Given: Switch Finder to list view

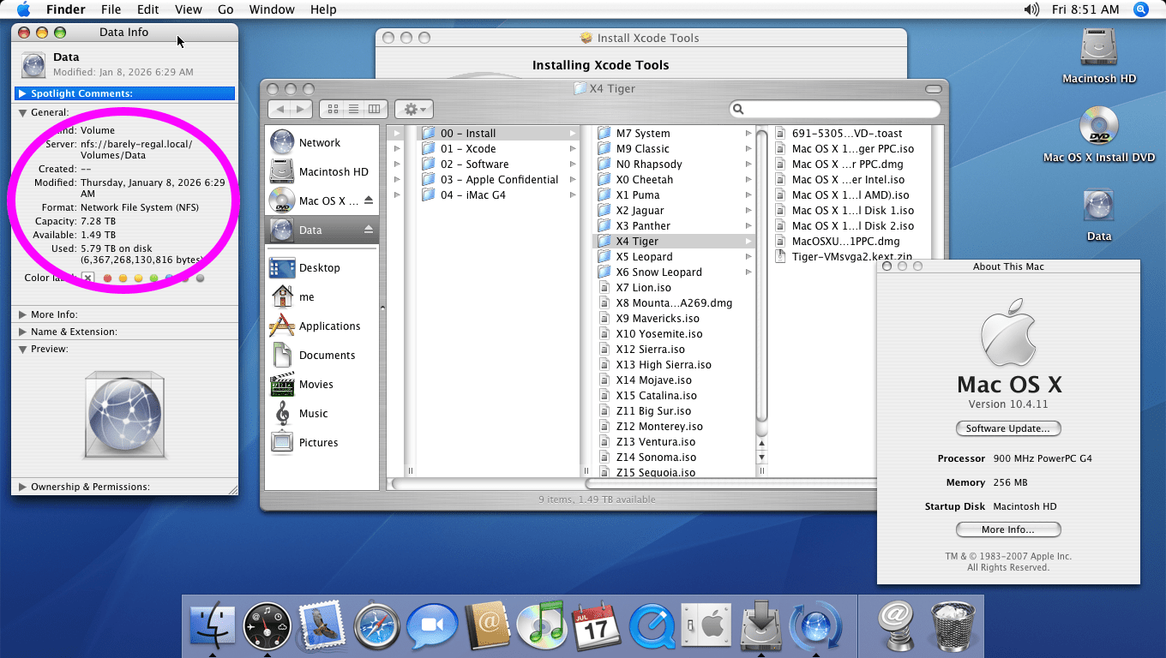Looking at the screenshot, I should click(353, 109).
